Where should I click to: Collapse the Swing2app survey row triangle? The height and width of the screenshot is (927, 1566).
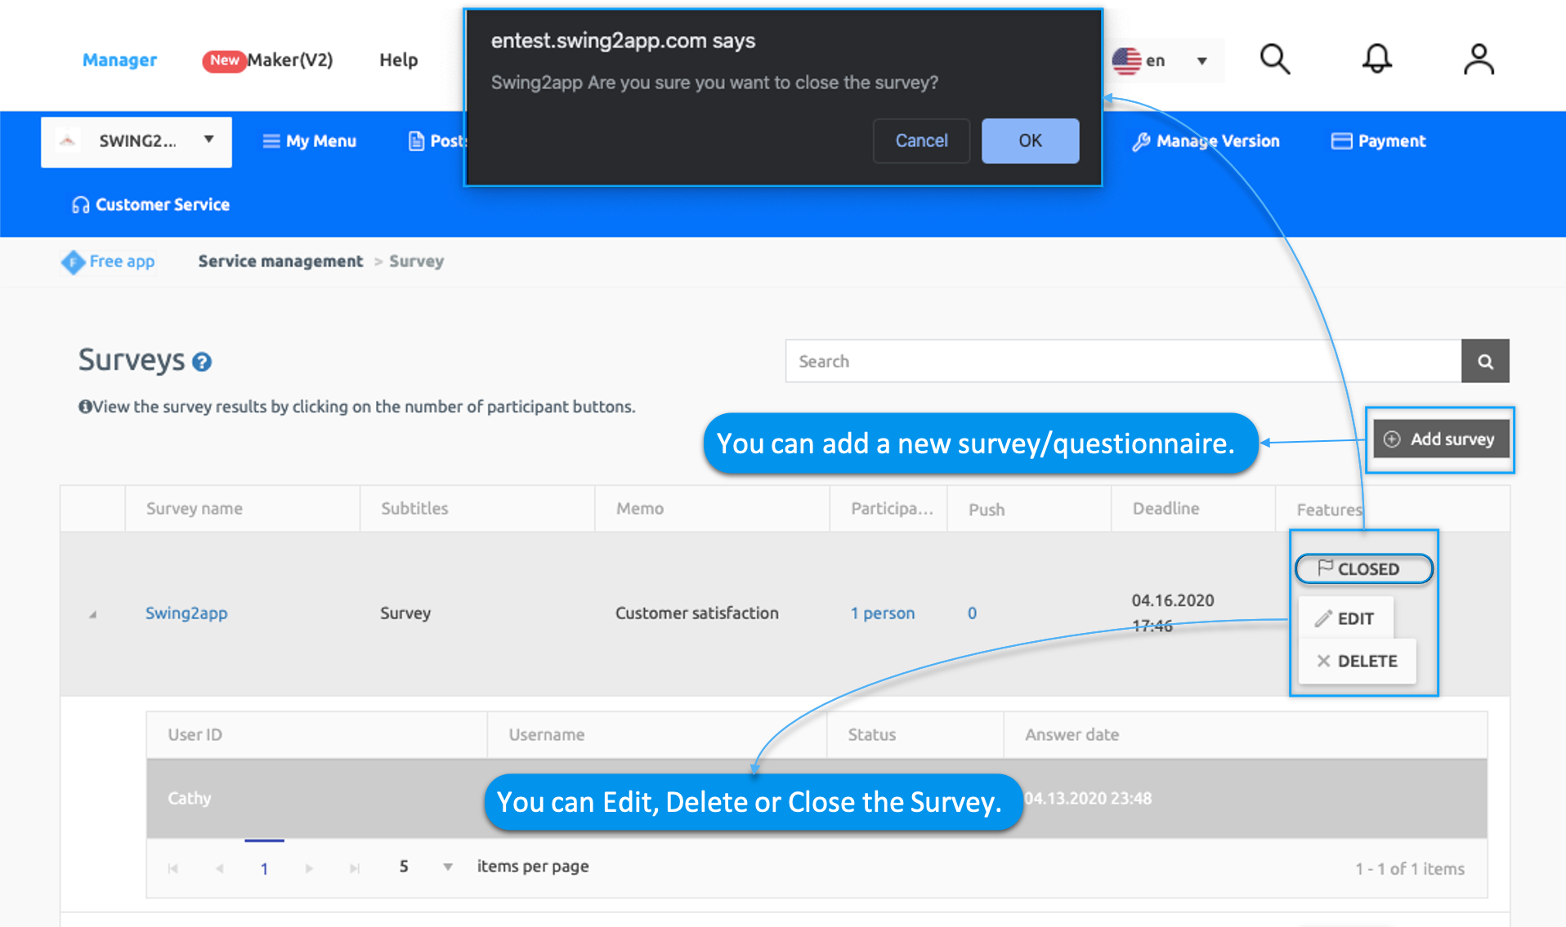[92, 614]
